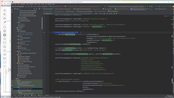Viewport: 174px width, 98px height.
Task: Open the find bar filter funnel icon
Action: (x=117, y=14)
